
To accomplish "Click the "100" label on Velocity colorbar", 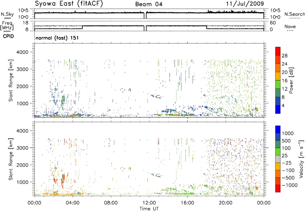I will tap(286, 148).
